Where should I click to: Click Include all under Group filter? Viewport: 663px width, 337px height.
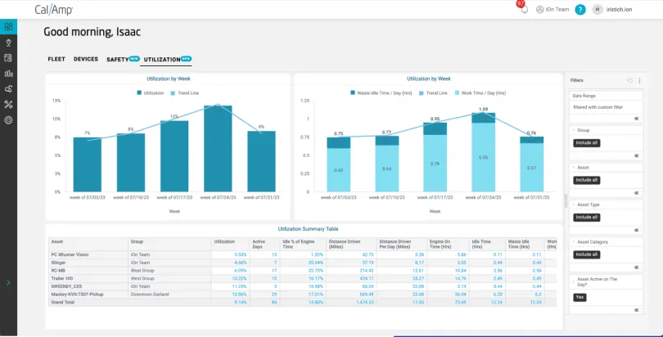click(587, 143)
